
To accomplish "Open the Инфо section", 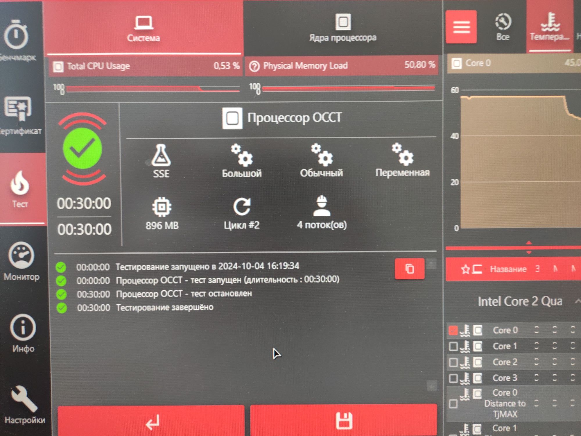I will pyautogui.click(x=23, y=333).
